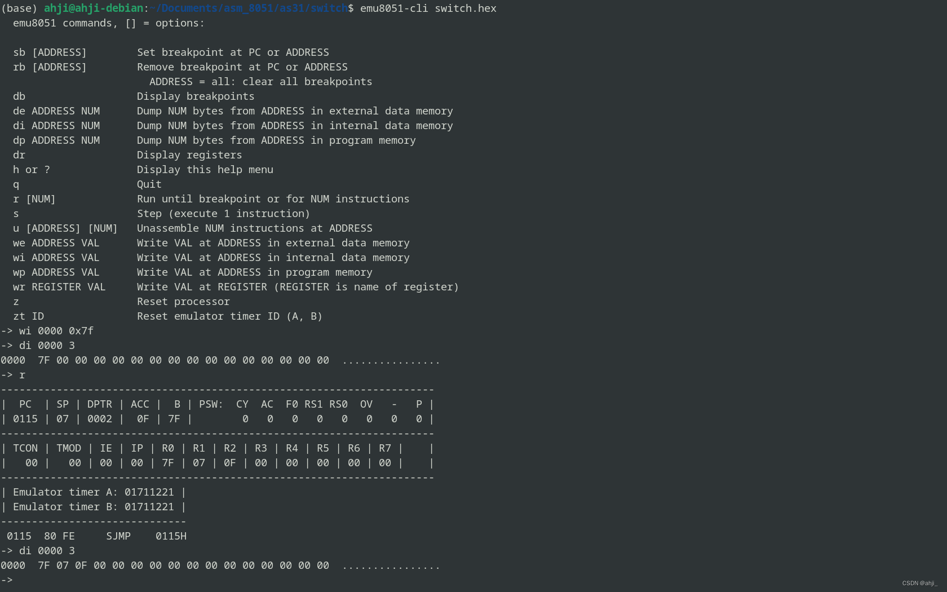Click 'Reset processor' description
The image size is (947, 592).
point(183,302)
